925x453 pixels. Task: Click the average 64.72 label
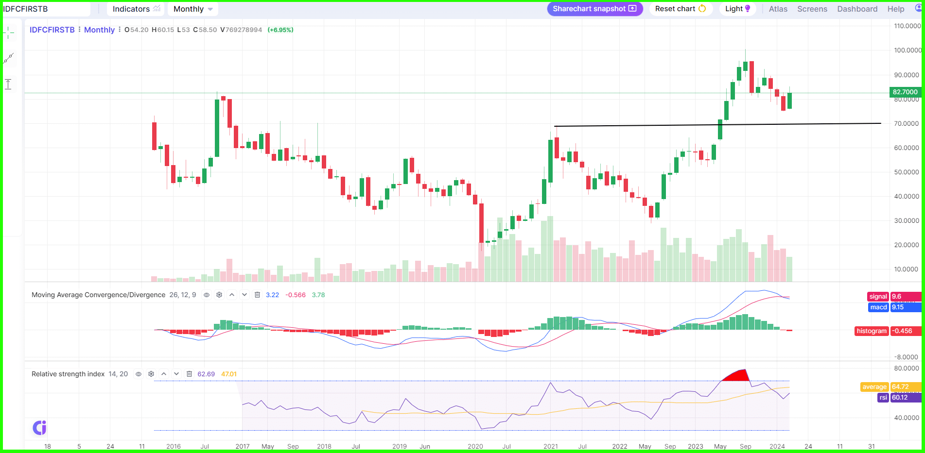891,387
